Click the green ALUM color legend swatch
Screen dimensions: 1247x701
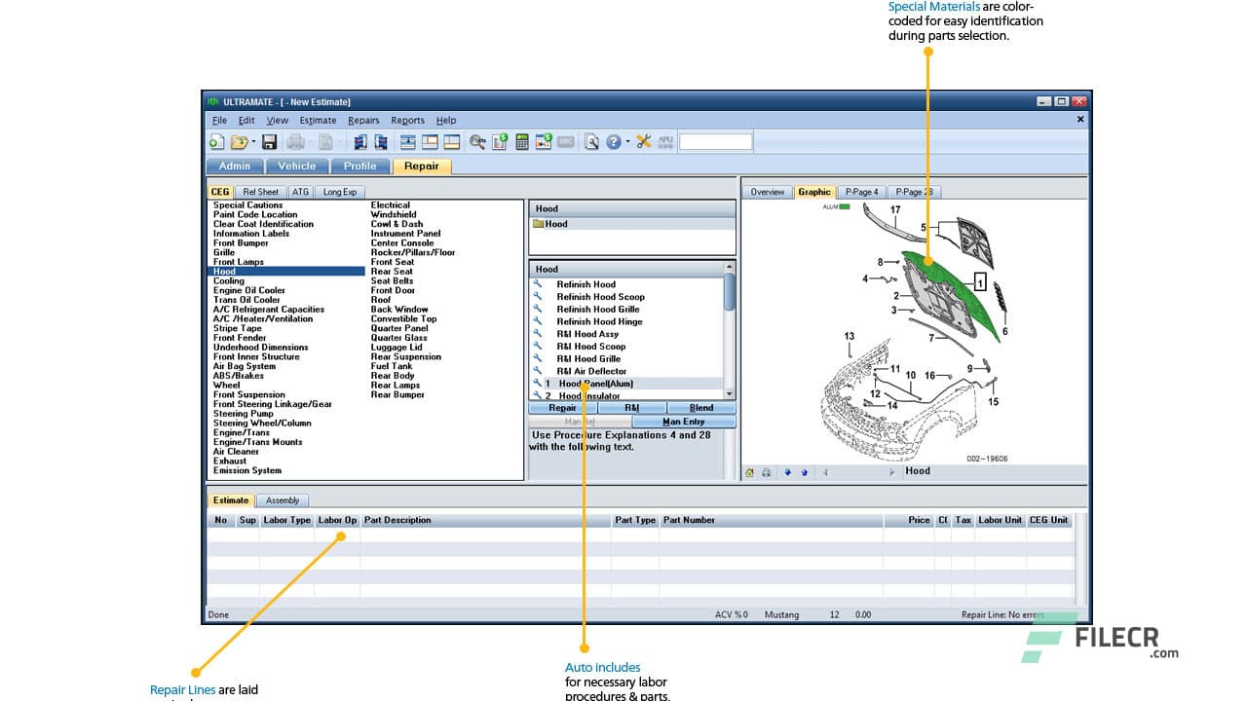tap(845, 206)
